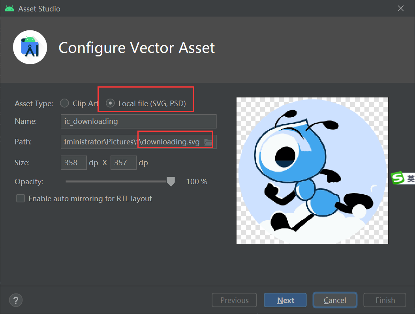Click the Android Studio logo in title bar

(x=9, y=8)
